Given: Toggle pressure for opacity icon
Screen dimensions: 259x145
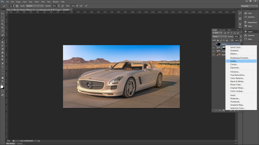Looking at the screenshot, I should point(63,6).
